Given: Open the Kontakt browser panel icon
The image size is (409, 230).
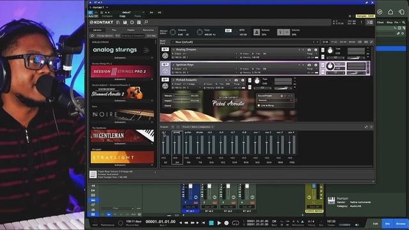Looking at the screenshot, I should click(x=118, y=22).
